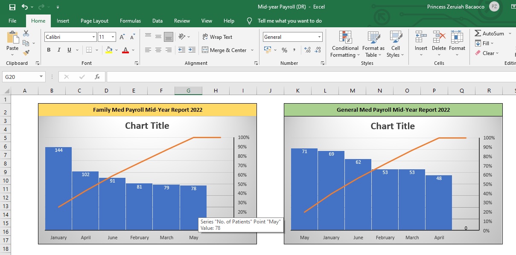The image size is (516, 255).
Task: Set Top Align vertical alignment
Action: [x=148, y=37]
